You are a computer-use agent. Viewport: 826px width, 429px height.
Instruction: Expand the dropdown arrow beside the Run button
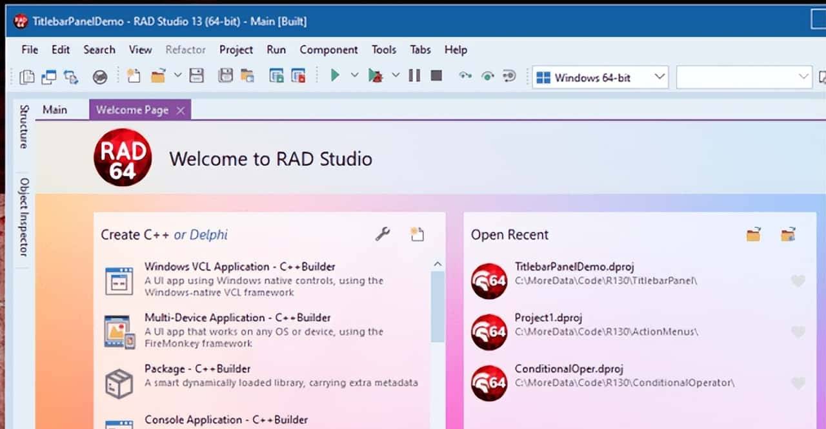pos(354,75)
